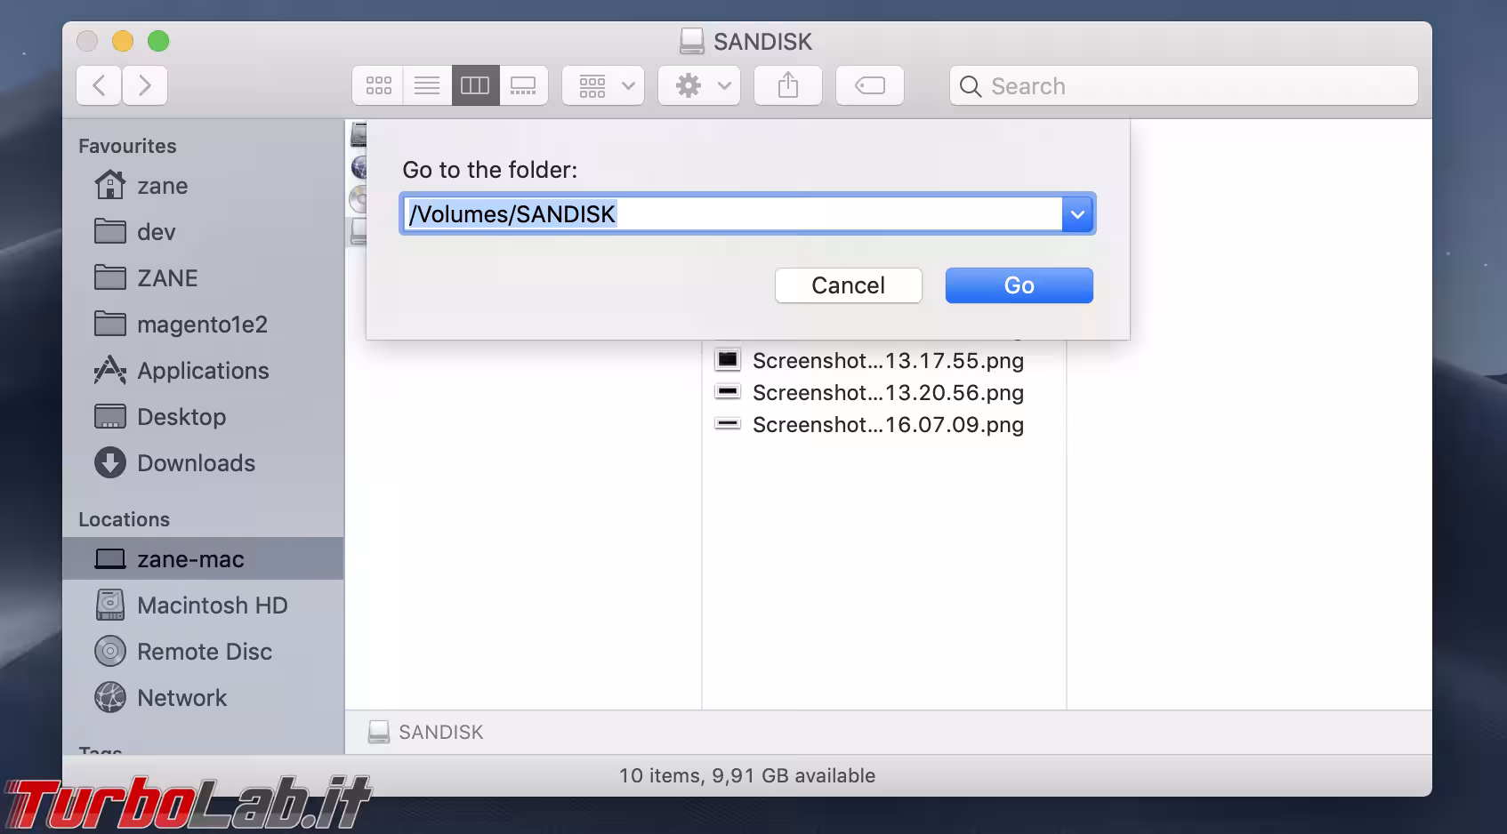Go back with the left arrow button

(x=99, y=86)
